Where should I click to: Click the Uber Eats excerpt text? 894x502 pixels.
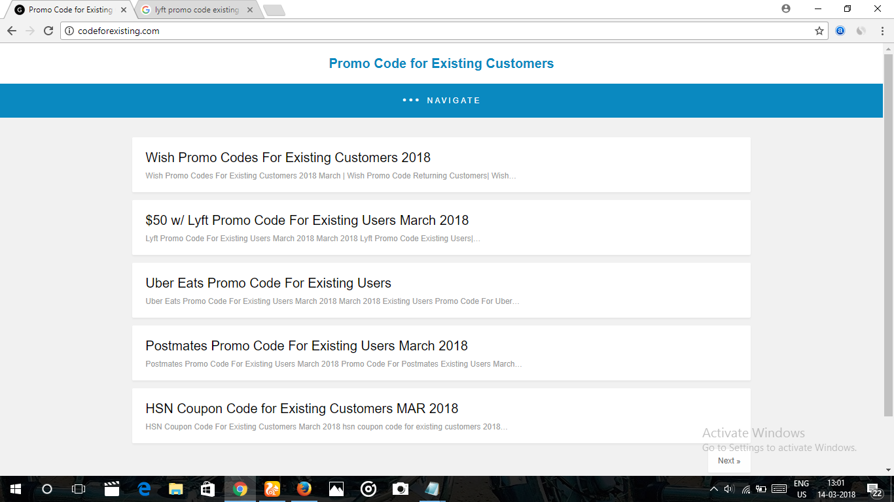(332, 301)
